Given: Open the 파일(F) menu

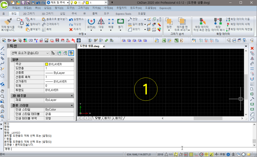Looking at the screenshot, I should (x=16, y=8).
